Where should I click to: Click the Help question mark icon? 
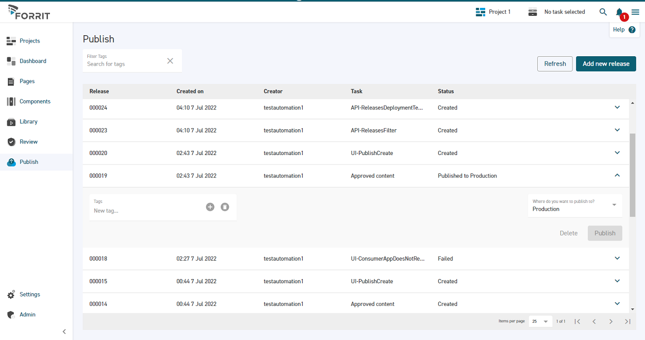coord(632,30)
